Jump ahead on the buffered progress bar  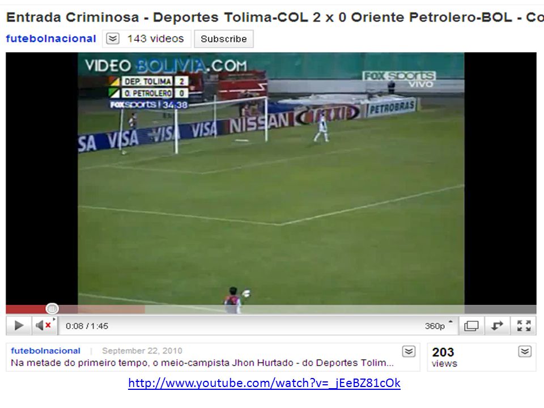click(111, 309)
